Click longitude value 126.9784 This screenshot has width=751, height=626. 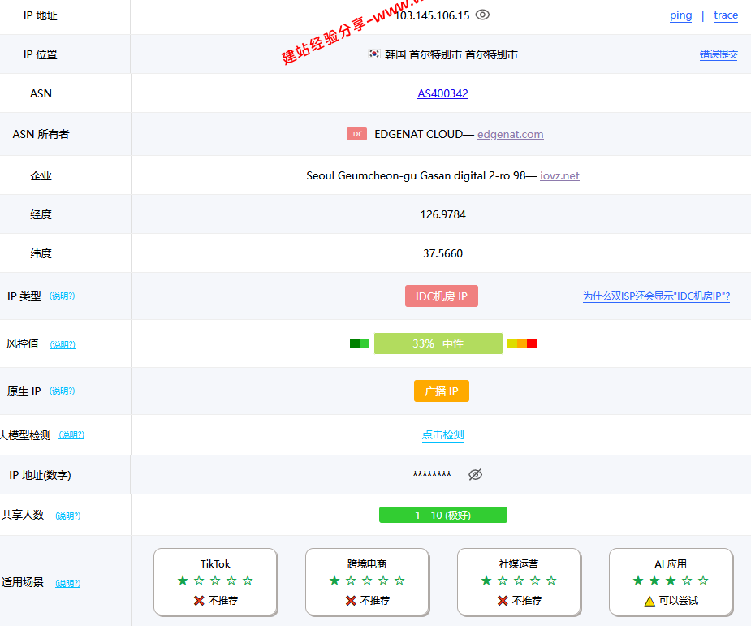pyautogui.click(x=443, y=214)
